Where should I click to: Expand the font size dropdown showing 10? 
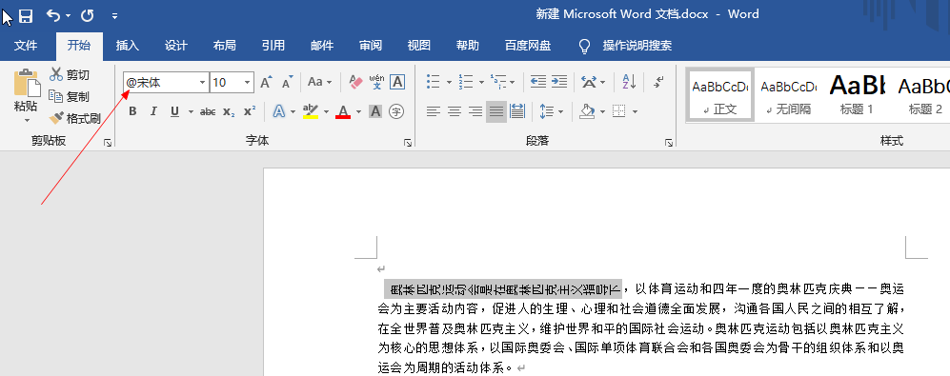247,83
